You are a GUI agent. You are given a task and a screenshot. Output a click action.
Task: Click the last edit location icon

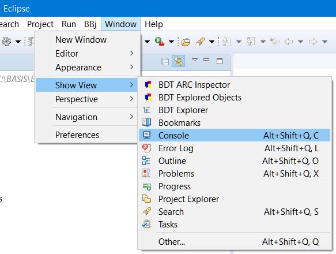point(275,41)
